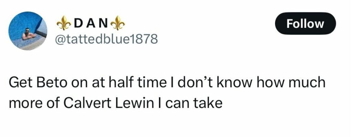The width and height of the screenshot is (352, 137).
Task: Open the DAN display name profile link
Action: [91, 23]
